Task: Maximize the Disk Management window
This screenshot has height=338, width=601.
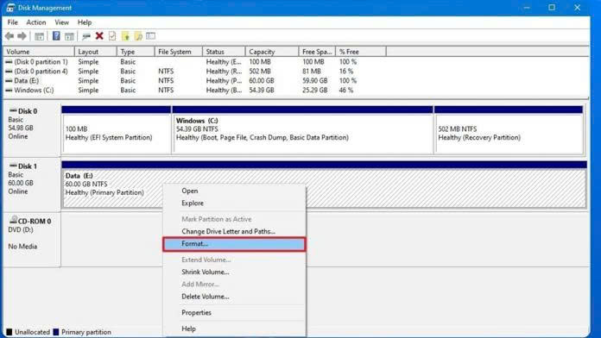Action: [552, 7]
